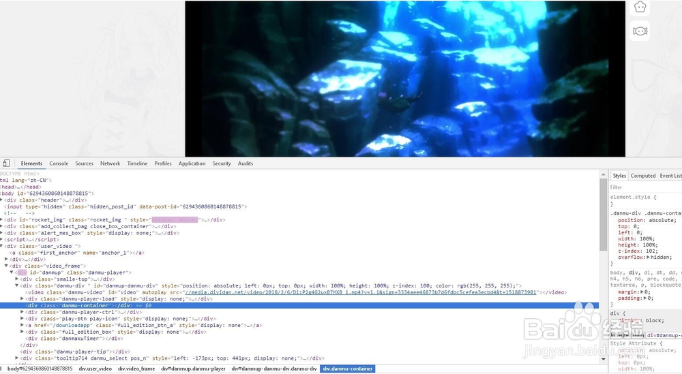Switch to the Network tab

point(110,163)
